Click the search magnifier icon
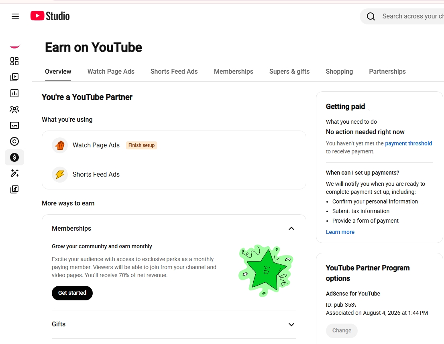 pyautogui.click(x=371, y=16)
